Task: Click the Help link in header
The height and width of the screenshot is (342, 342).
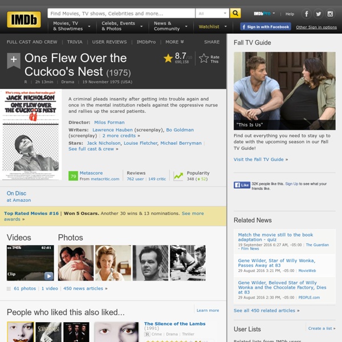Action: tap(290, 14)
